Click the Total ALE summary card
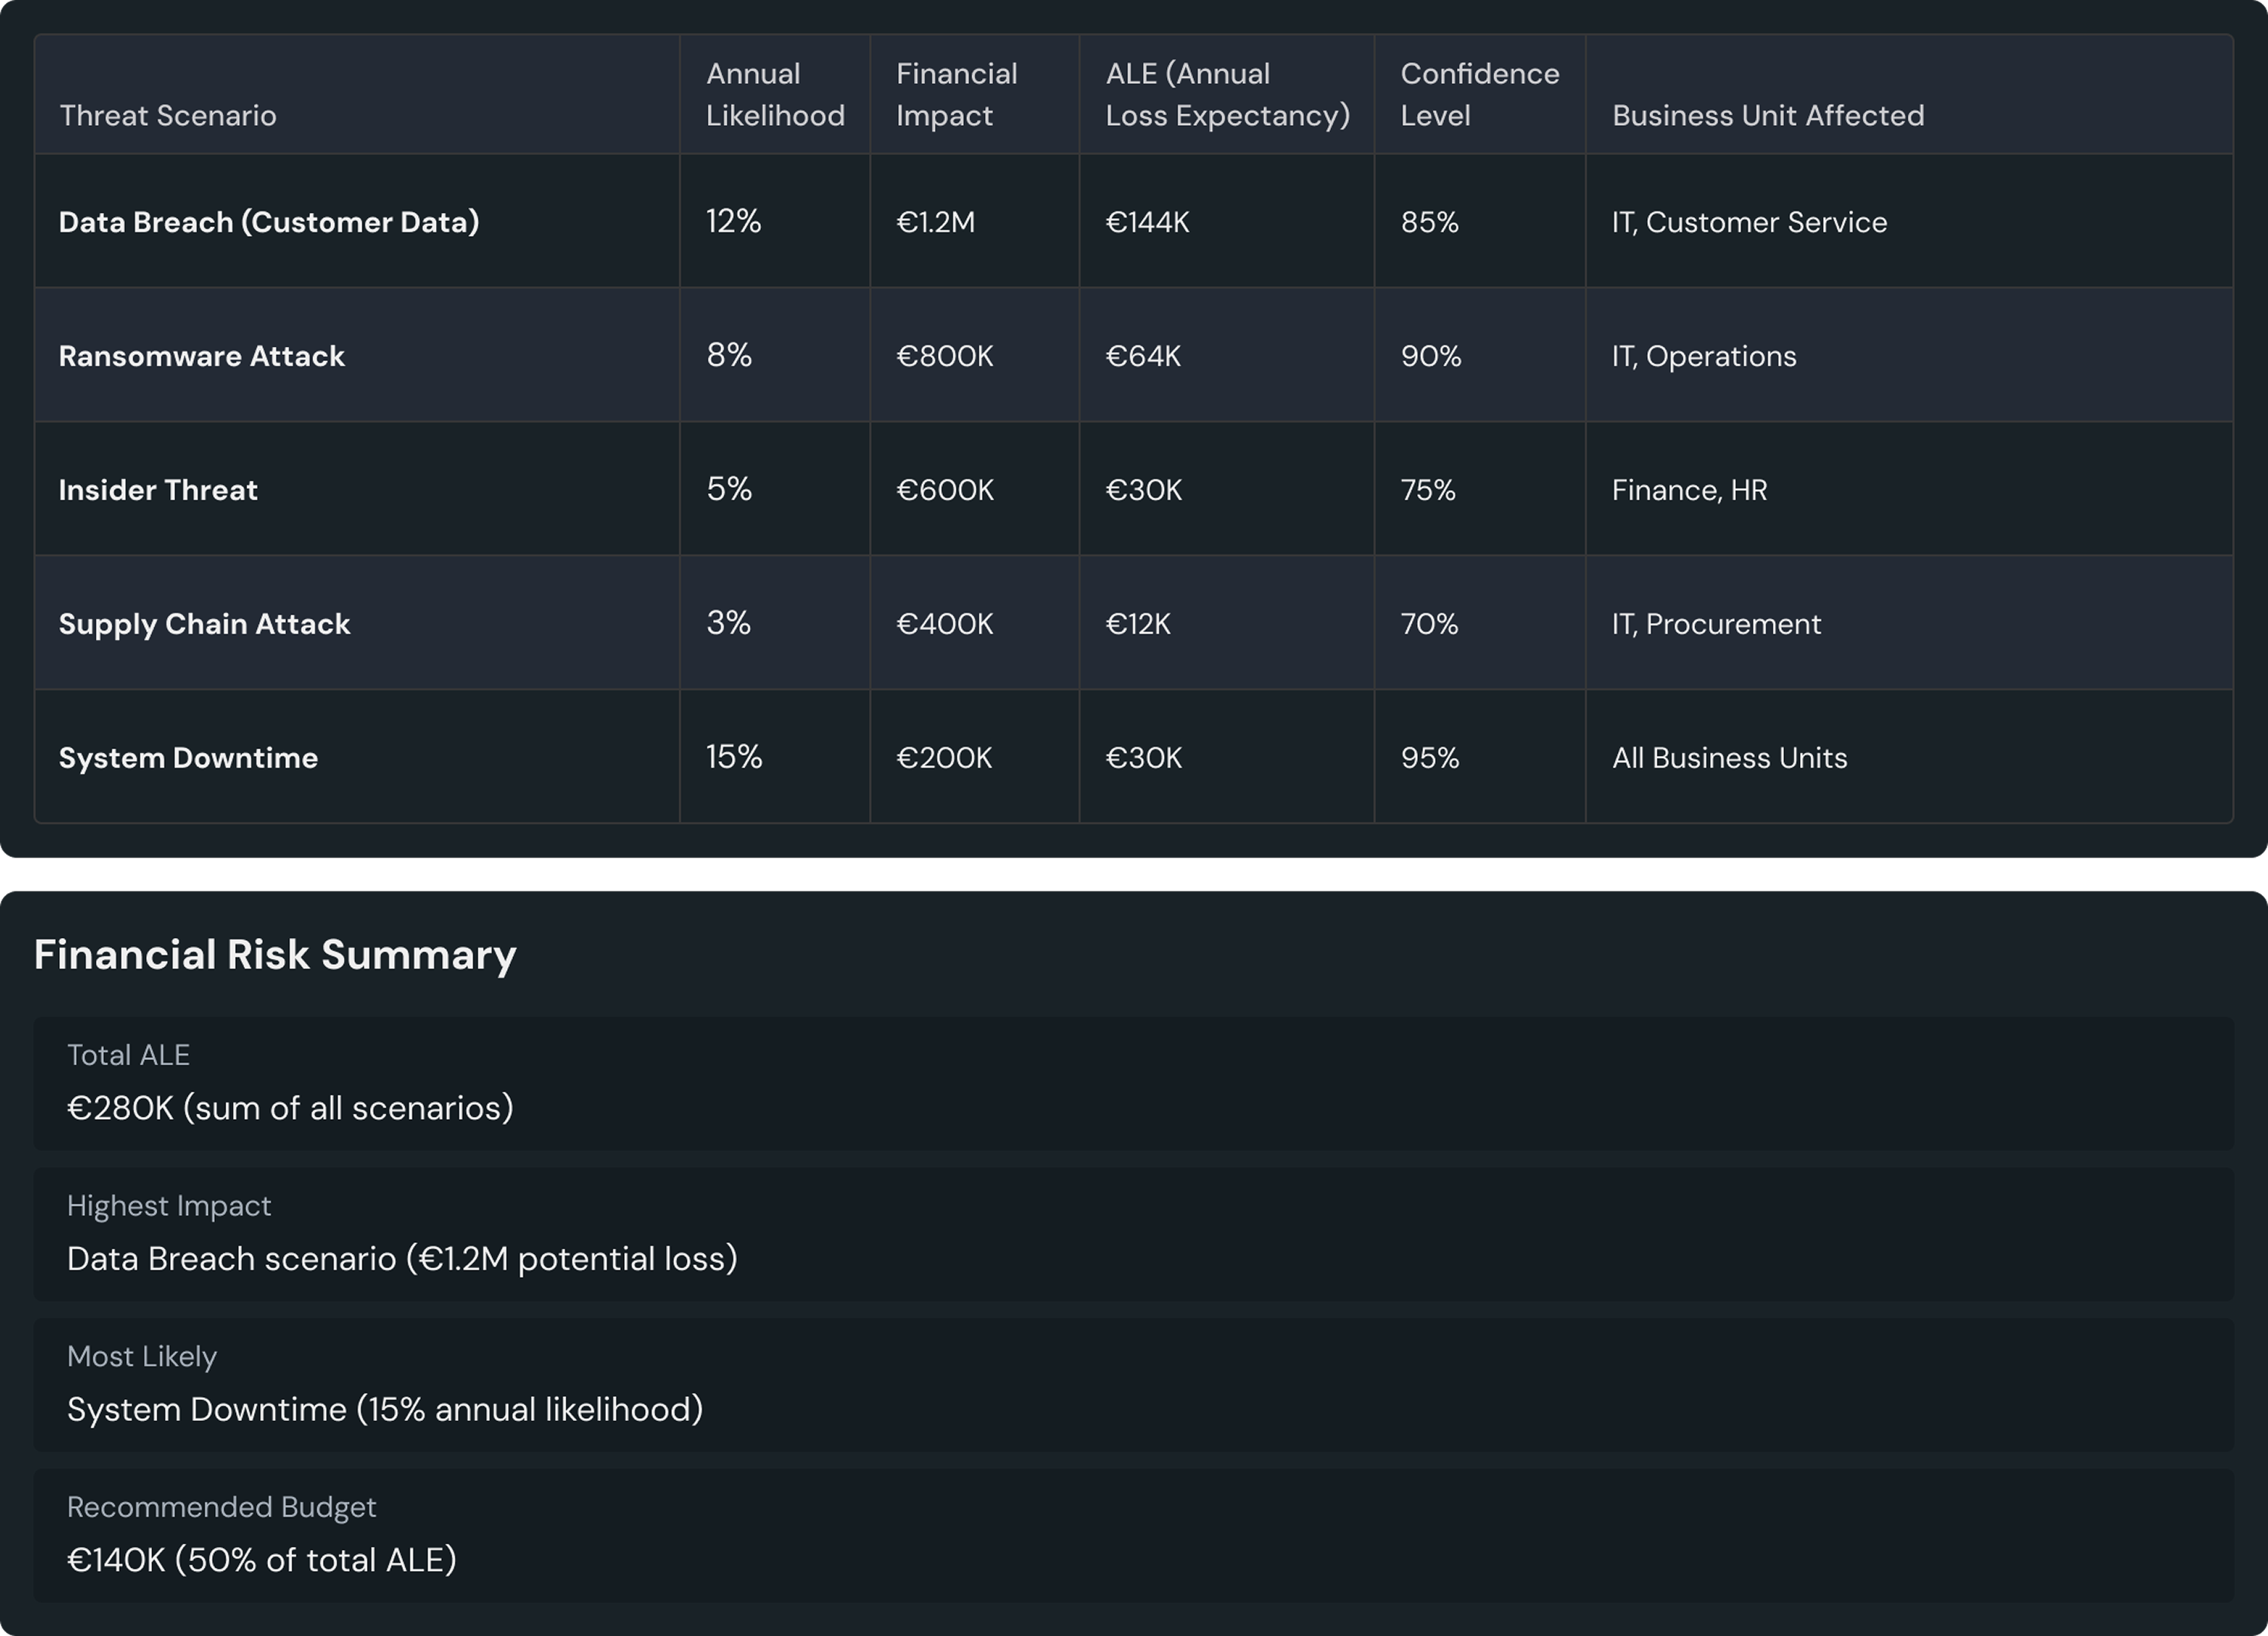Image resolution: width=2268 pixels, height=1636 pixels. (1133, 1083)
